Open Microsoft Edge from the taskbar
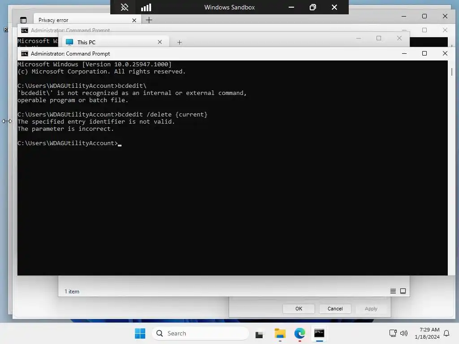Viewport: 459px width, 344px height. (299, 333)
